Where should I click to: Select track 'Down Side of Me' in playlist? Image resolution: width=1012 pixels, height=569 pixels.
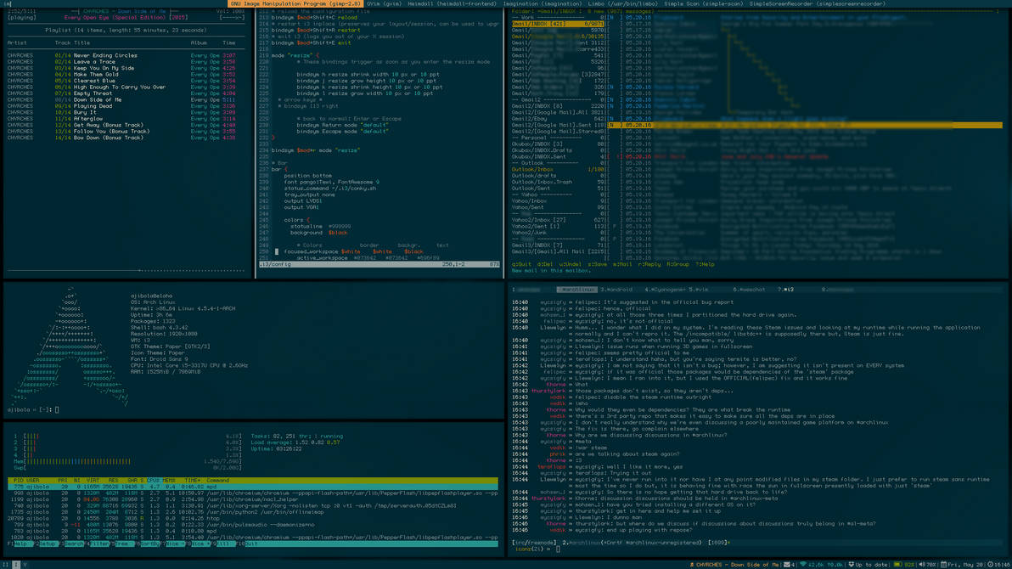point(122,99)
